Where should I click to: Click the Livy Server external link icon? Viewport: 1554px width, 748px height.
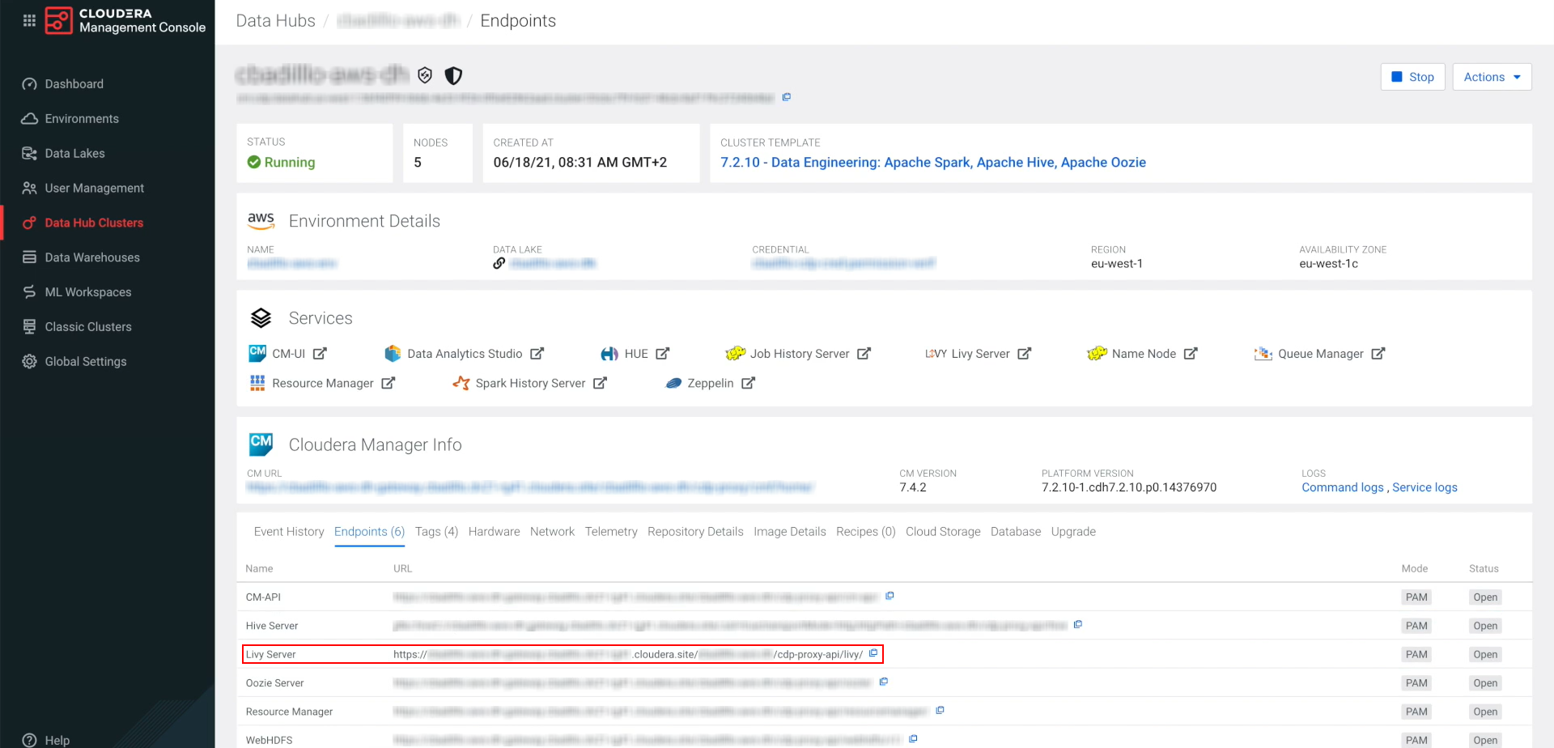(x=1025, y=354)
